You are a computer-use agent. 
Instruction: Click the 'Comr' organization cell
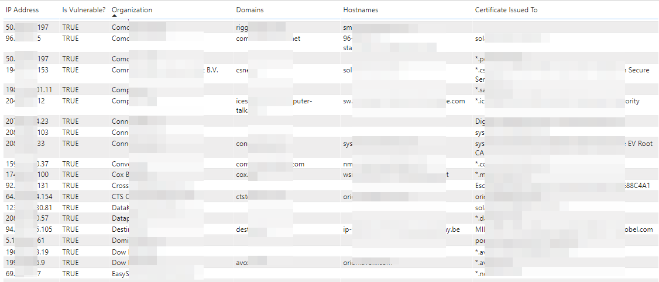[x=120, y=71]
